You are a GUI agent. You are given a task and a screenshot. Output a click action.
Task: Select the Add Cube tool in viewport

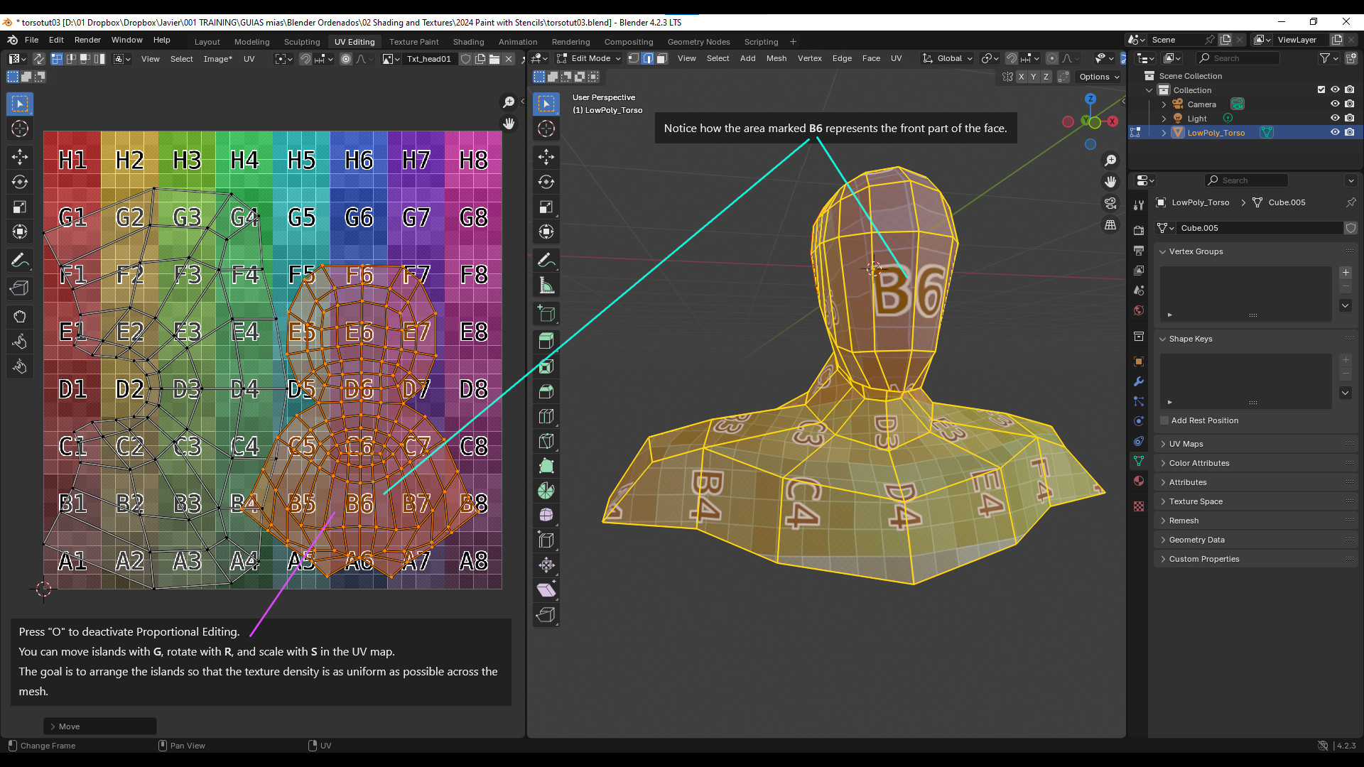pos(546,314)
